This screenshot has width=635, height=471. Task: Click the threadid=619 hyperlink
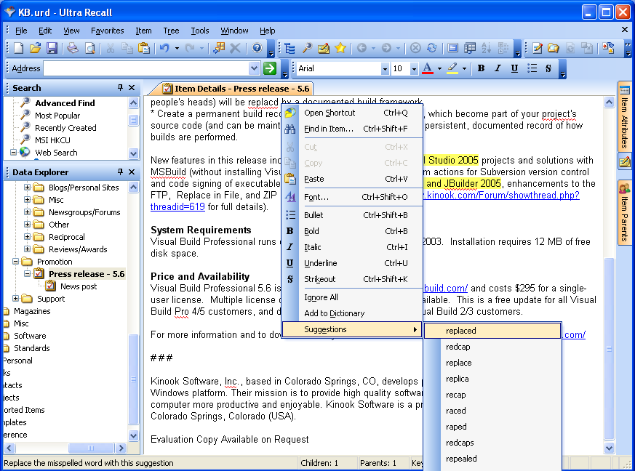[x=178, y=206]
